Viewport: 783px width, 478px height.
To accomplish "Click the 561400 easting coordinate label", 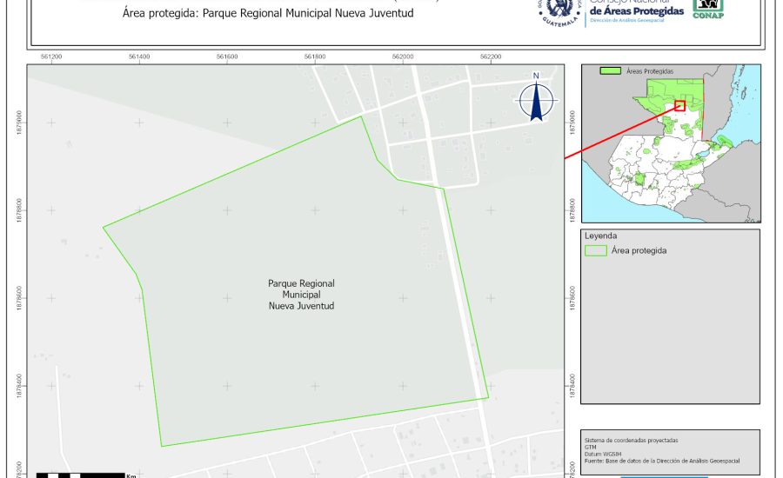I will pyautogui.click(x=139, y=56).
